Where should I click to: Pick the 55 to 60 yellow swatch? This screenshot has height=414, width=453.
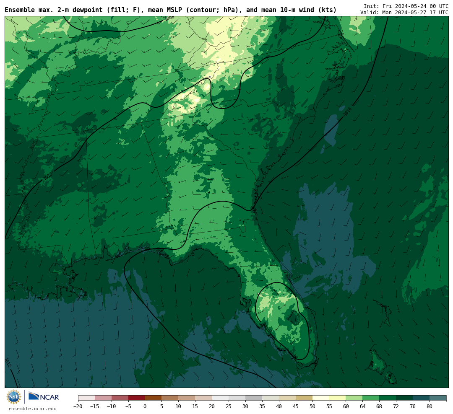[338, 398]
